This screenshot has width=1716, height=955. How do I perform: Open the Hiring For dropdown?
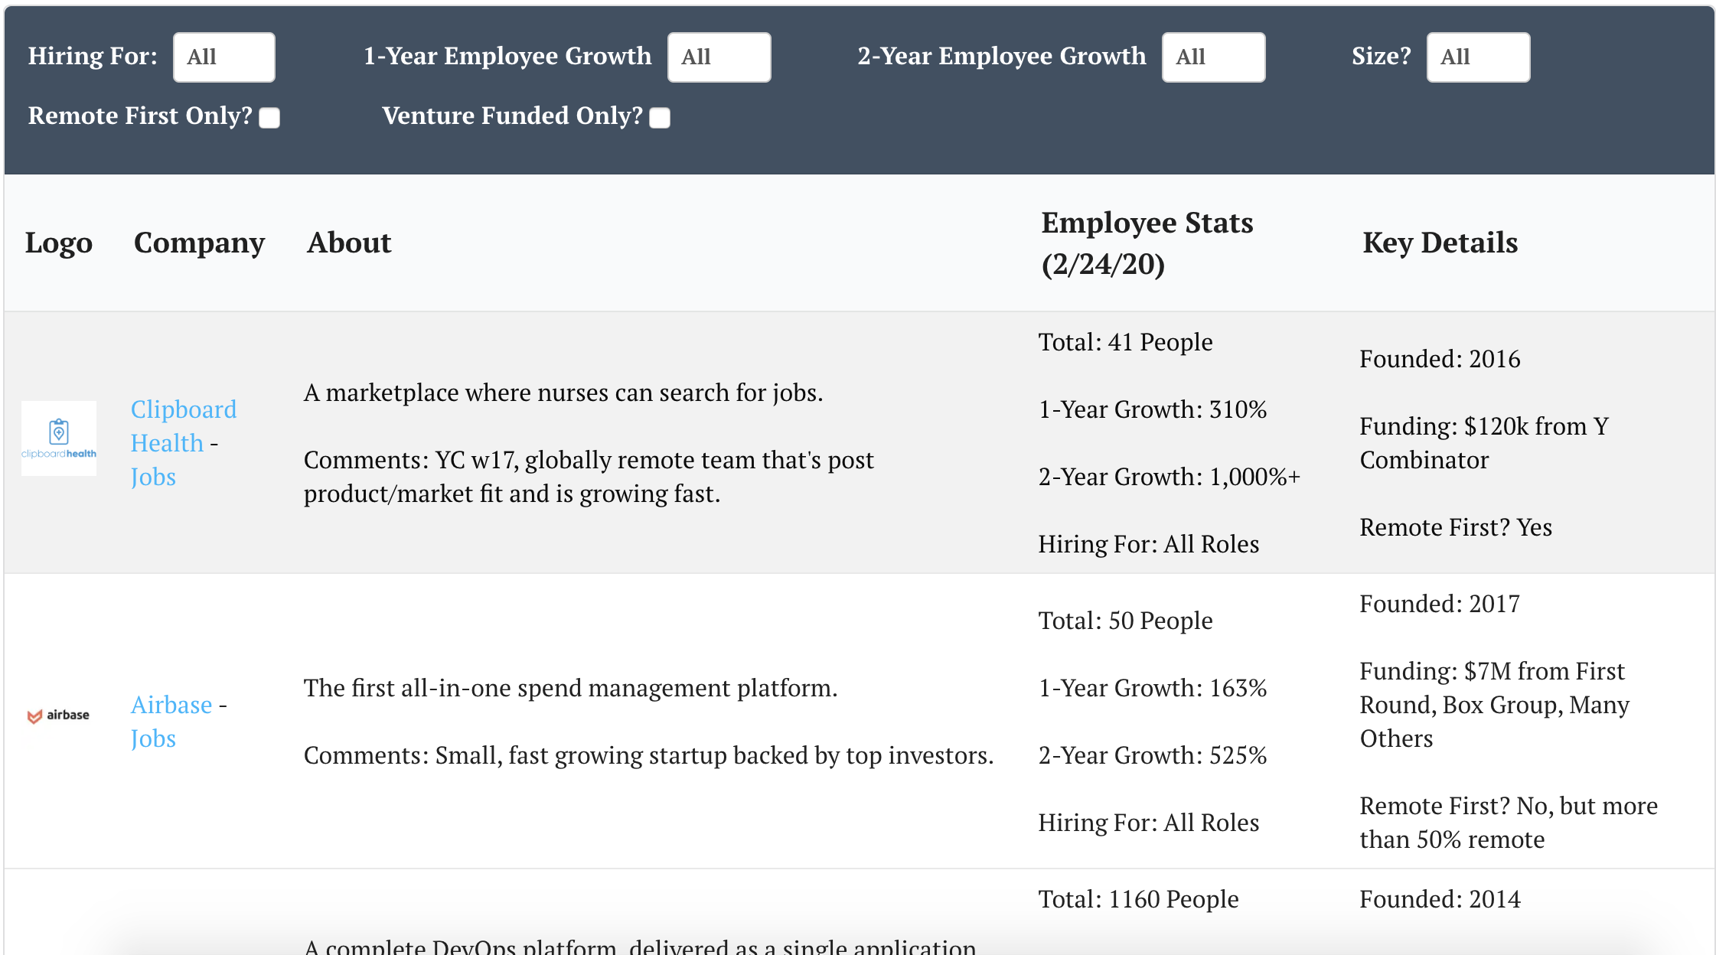coord(223,57)
